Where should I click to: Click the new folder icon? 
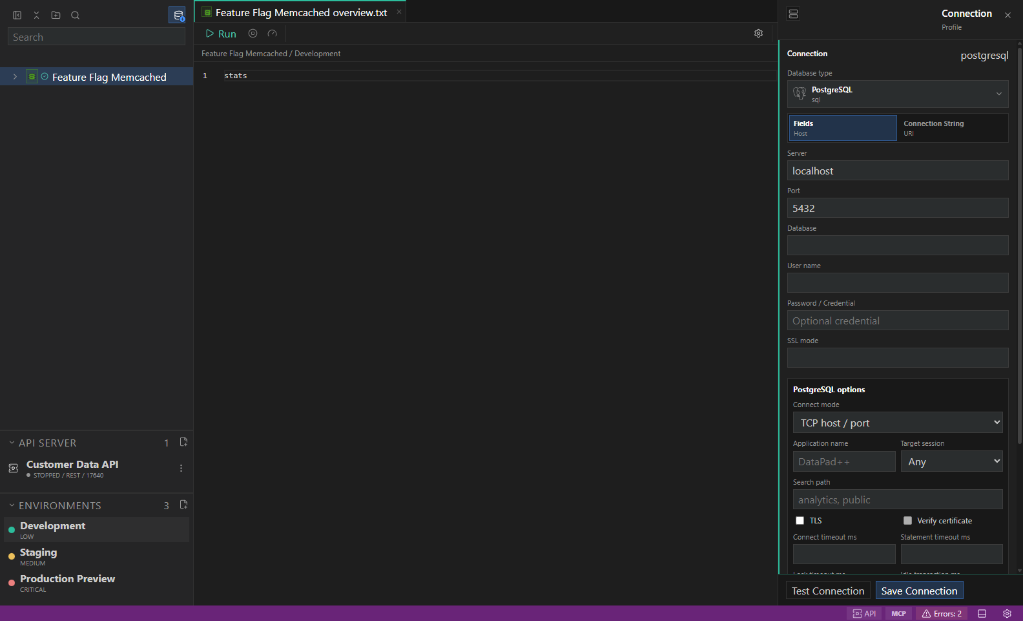(56, 15)
